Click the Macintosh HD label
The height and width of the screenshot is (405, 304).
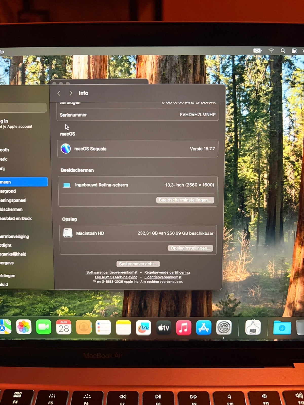click(x=90, y=233)
